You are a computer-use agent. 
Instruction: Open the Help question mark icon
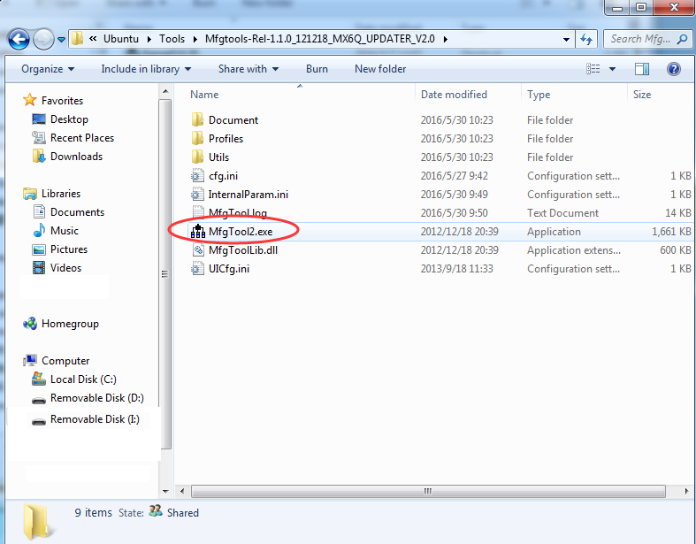[674, 69]
